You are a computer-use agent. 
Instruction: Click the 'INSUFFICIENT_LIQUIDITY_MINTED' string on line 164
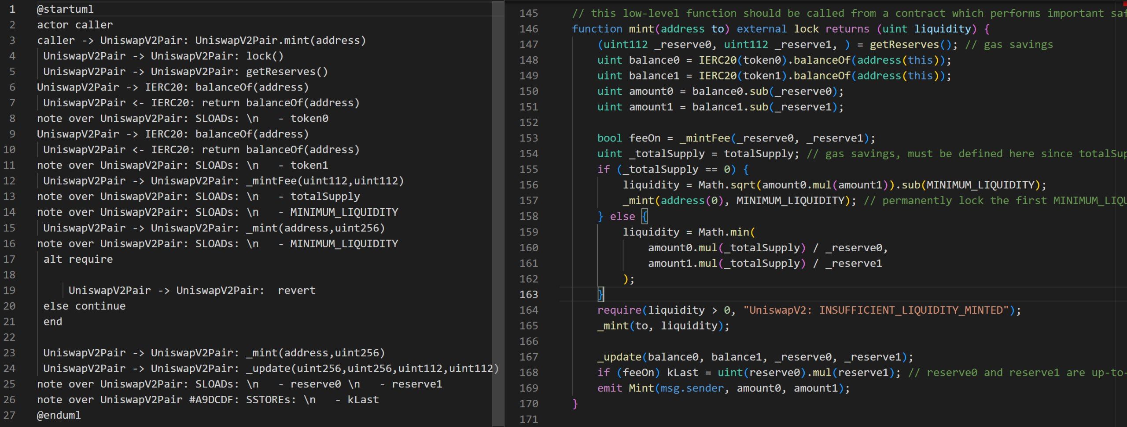point(911,310)
